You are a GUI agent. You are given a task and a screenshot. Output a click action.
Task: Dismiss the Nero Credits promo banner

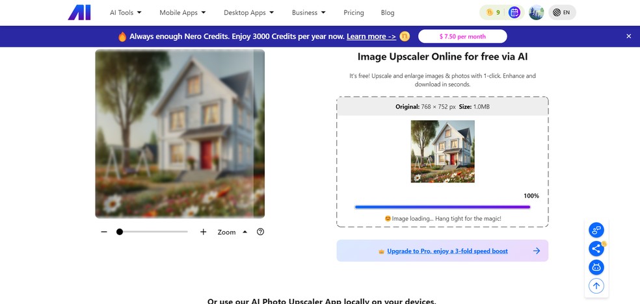coord(628,36)
